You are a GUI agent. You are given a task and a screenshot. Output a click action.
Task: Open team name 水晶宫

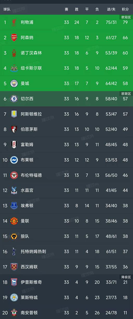click(27, 190)
